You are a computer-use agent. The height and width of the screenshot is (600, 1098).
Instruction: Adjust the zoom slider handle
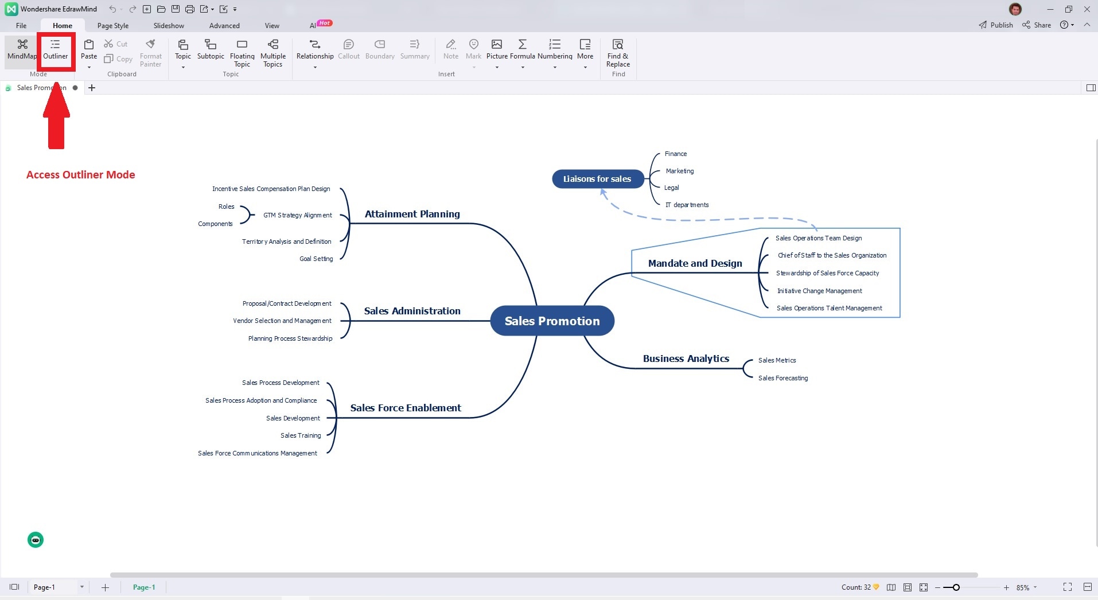pyautogui.click(x=956, y=587)
